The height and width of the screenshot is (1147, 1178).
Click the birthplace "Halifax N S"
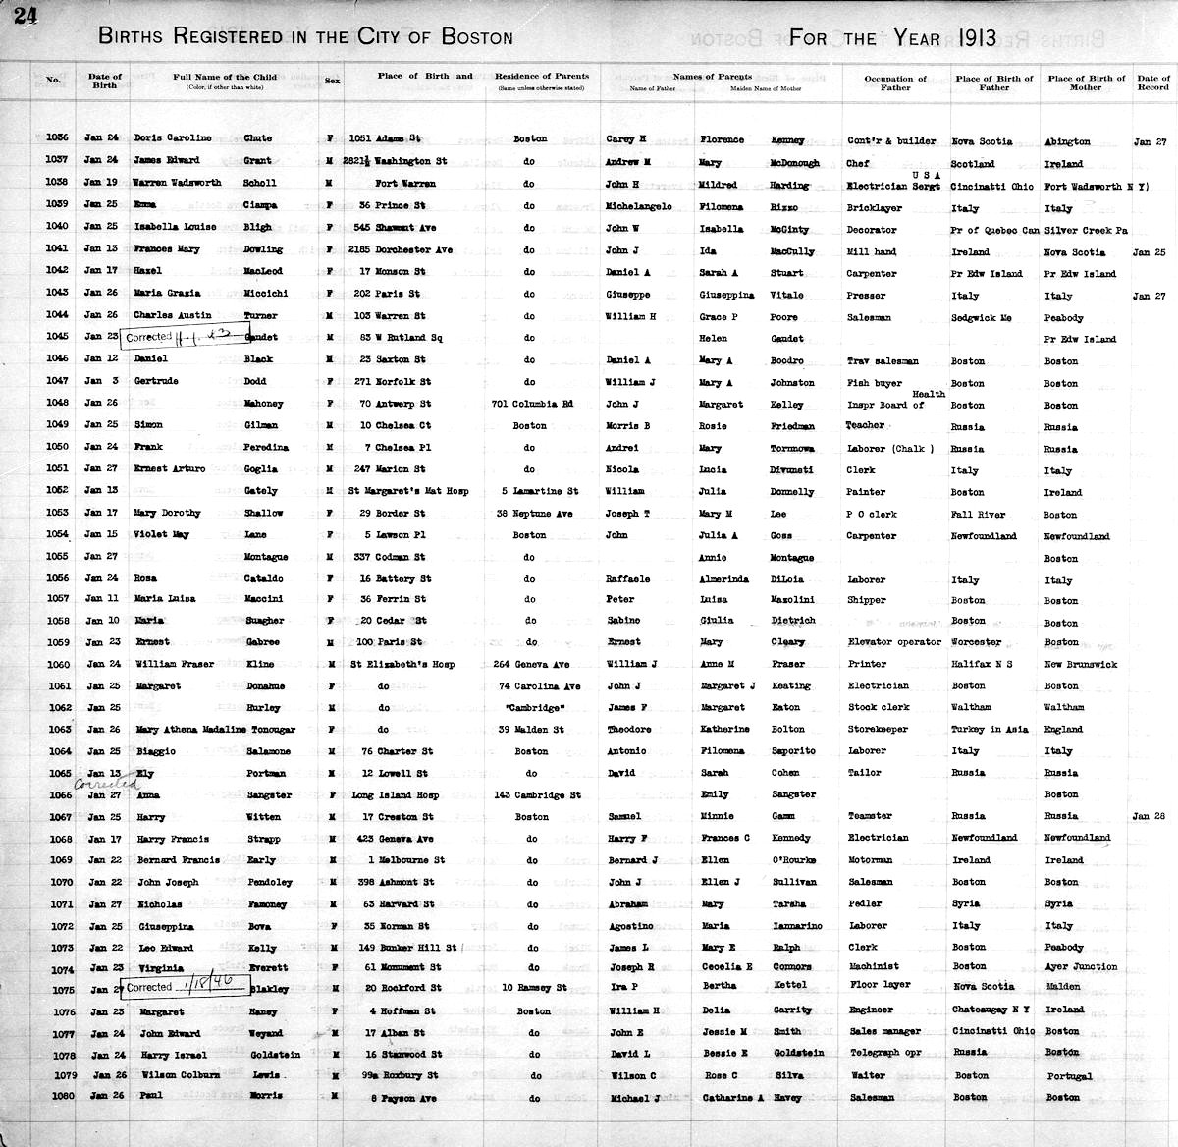[x=984, y=664]
